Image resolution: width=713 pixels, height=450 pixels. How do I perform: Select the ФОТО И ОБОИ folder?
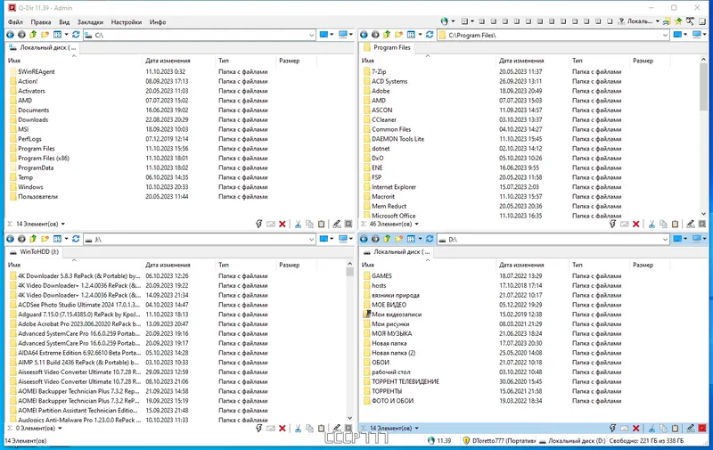click(x=392, y=400)
